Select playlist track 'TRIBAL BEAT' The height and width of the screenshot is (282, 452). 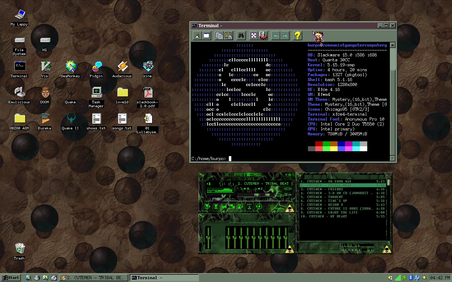click(343, 185)
